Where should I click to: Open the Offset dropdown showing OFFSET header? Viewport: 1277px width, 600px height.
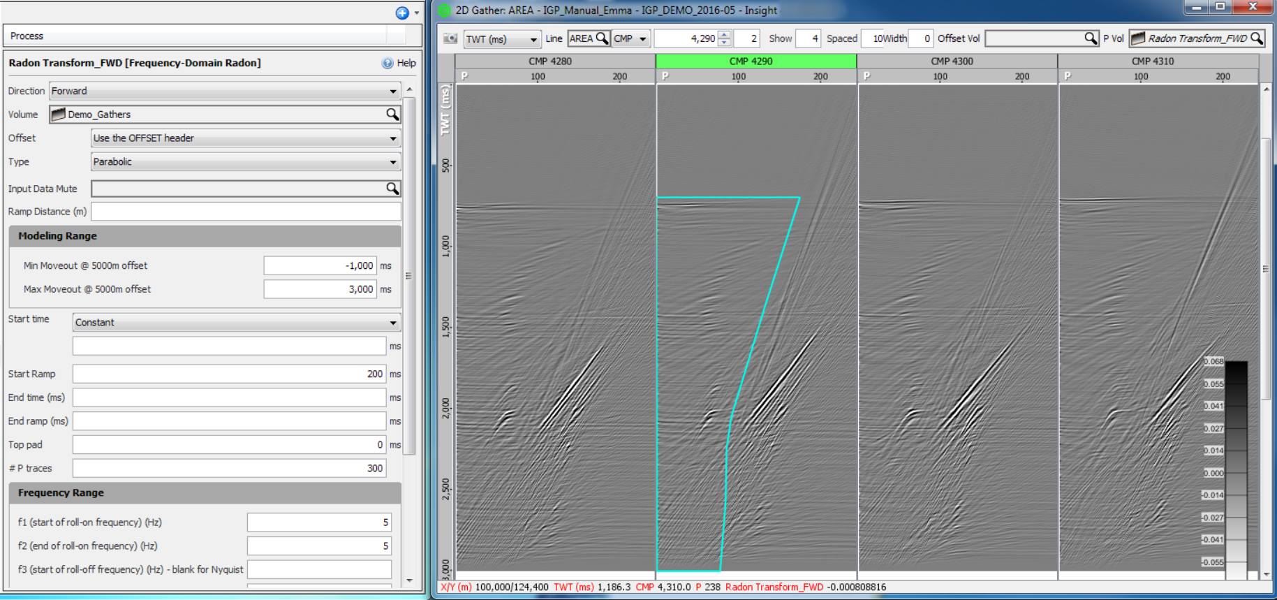pyautogui.click(x=246, y=138)
